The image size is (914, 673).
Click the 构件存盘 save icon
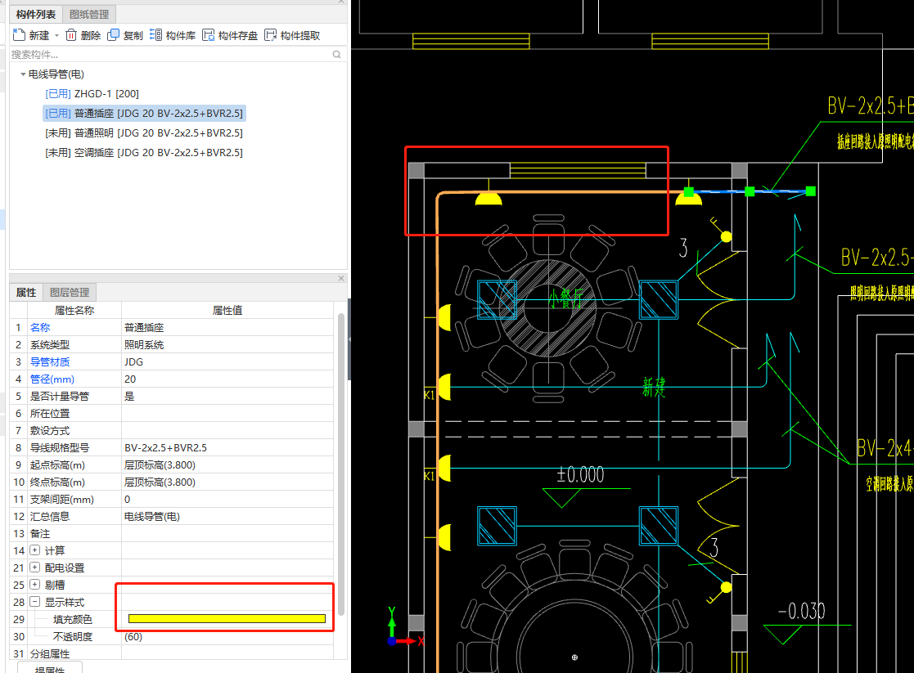[208, 35]
